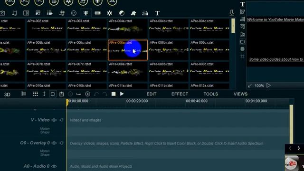
Task: Click the vertical double-arrow height icon
Action: [x=44, y=94]
